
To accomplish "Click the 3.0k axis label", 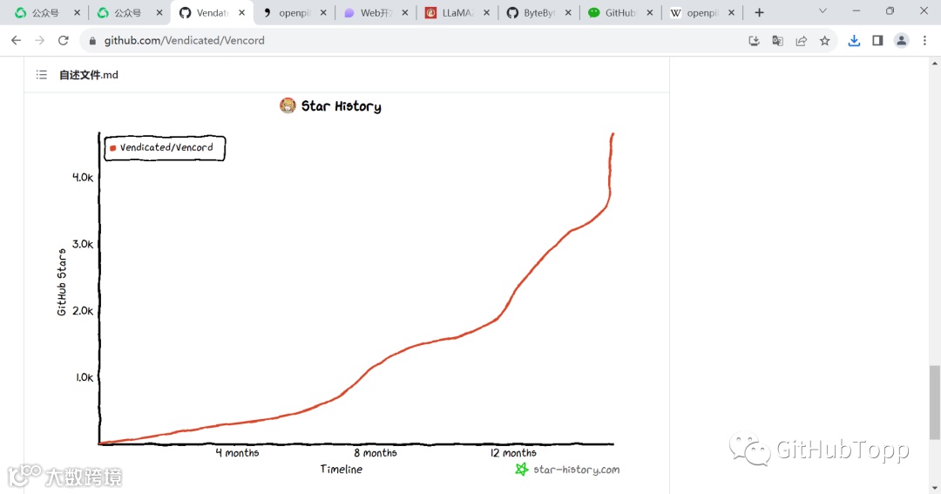I will coord(83,244).
